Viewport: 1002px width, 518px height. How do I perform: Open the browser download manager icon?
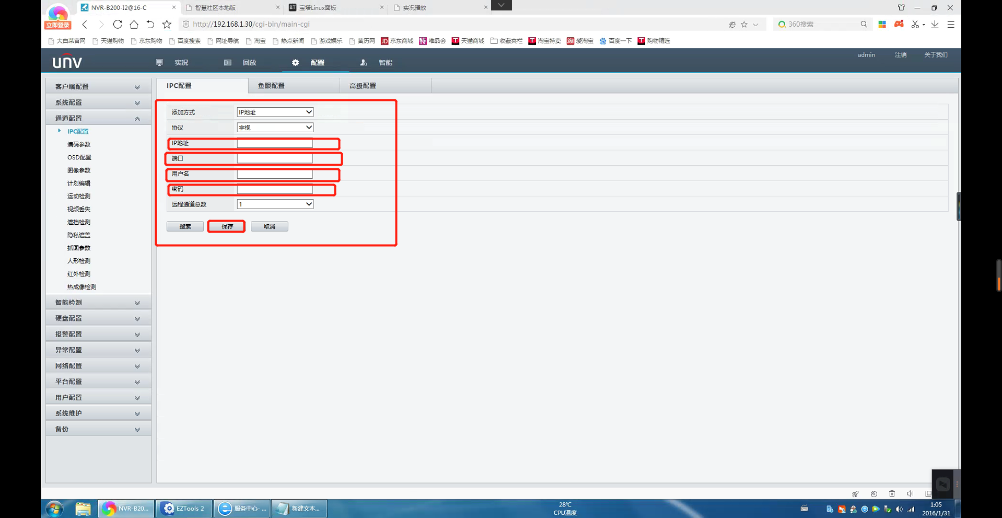[x=935, y=24]
